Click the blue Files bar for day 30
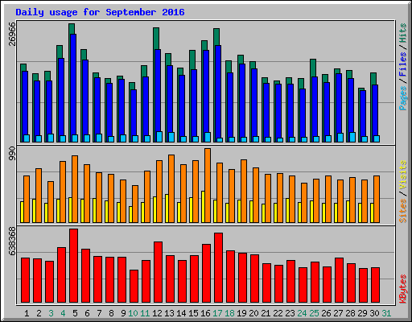Viewport: 412px width, 322px height. (x=375, y=110)
